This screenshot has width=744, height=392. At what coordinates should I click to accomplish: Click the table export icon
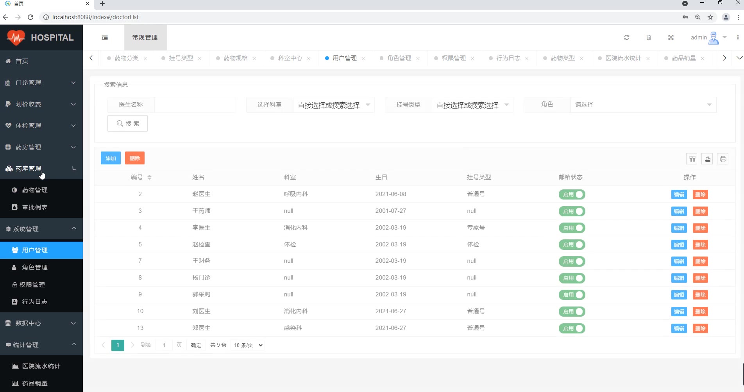click(x=708, y=159)
